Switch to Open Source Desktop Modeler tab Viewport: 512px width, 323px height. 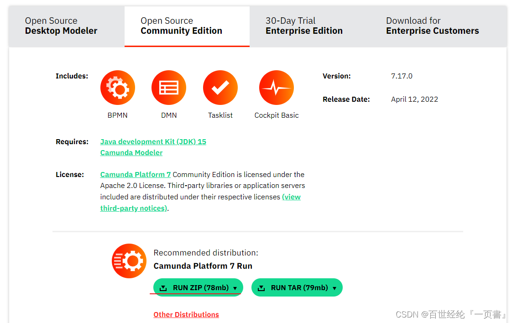pos(67,26)
